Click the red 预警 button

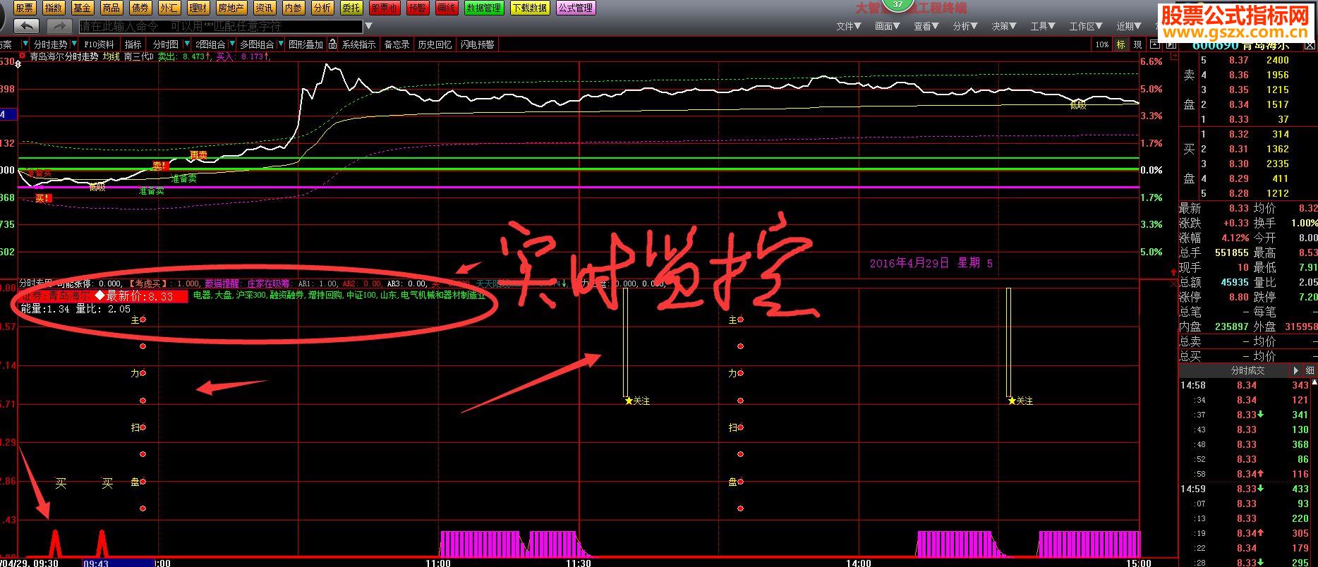pos(418,8)
